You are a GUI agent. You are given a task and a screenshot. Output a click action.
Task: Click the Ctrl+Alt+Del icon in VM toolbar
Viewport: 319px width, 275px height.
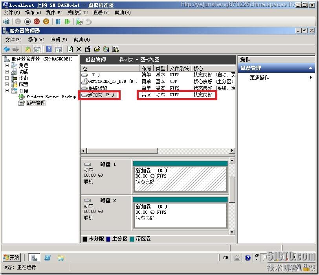tap(7, 21)
